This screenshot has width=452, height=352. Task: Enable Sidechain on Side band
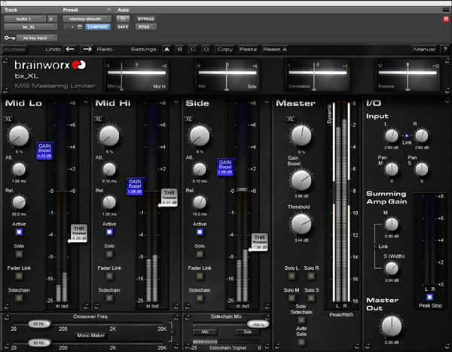pyautogui.click(x=200, y=298)
